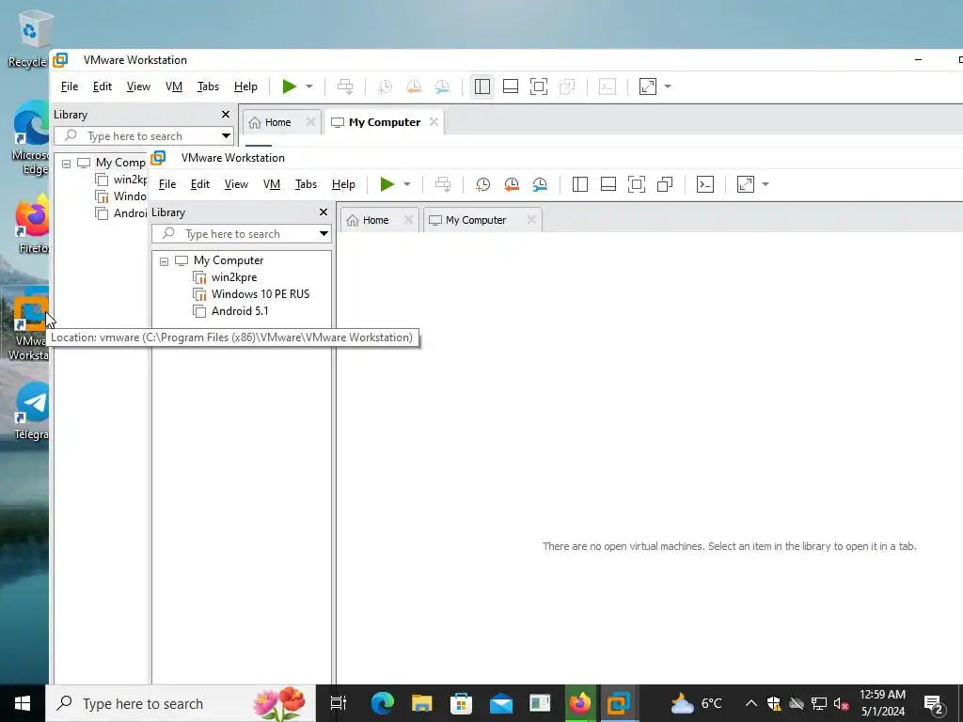Close My Computer tab in back window
This screenshot has width=963, height=722.
434,122
